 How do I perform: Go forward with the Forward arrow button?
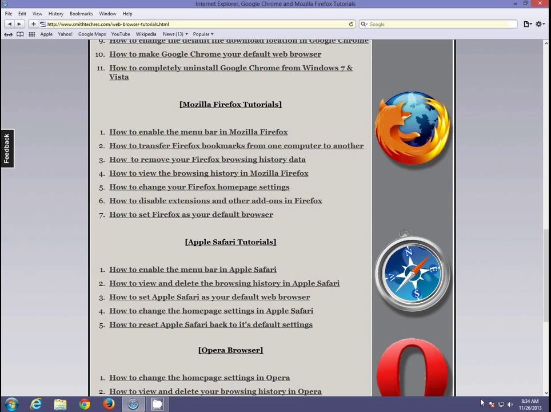pos(19,24)
